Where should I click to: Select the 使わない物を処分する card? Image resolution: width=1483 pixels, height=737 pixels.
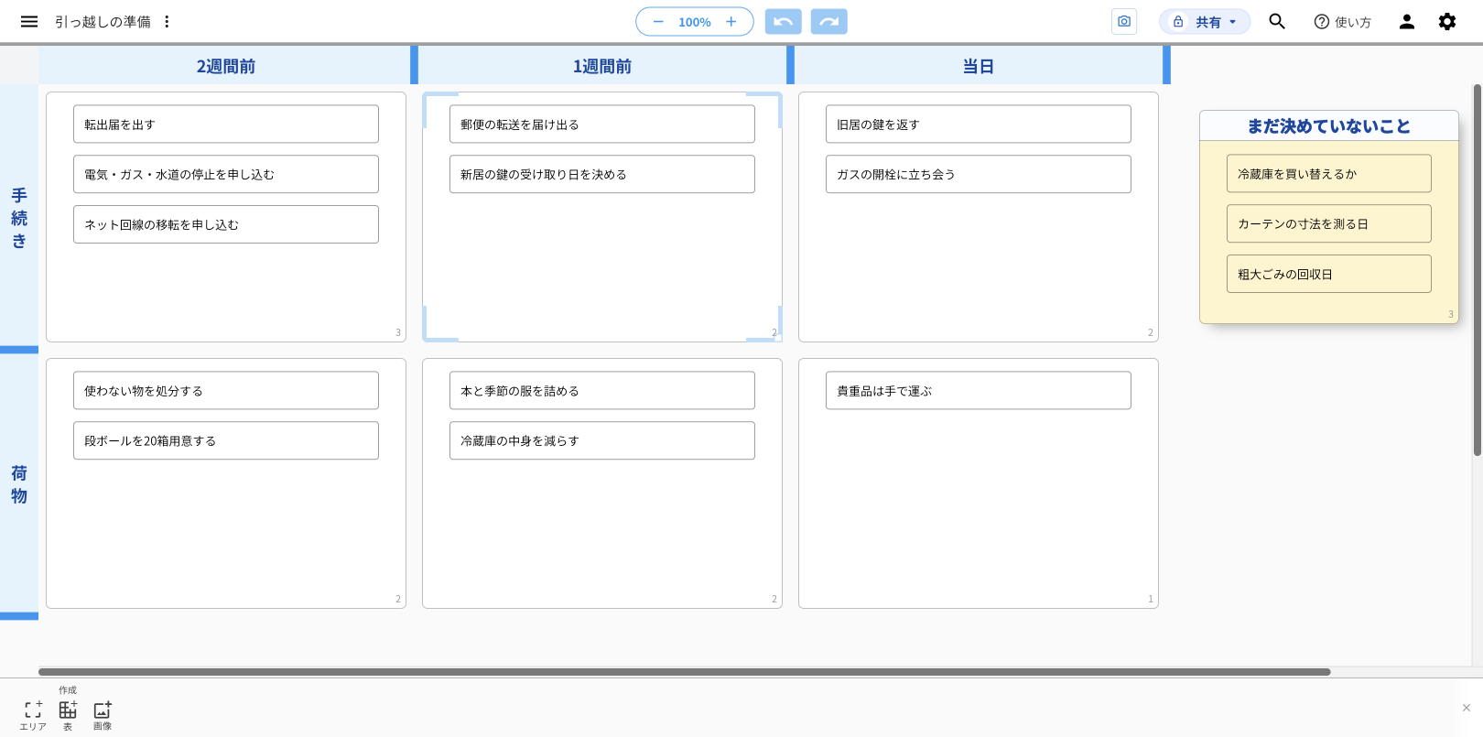pyautogui.click(x=226, y=390)
